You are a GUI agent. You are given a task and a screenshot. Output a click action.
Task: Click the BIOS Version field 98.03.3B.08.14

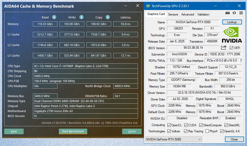click(x=193, y=48)
